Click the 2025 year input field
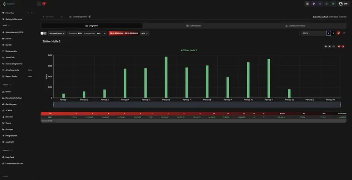 [314, 33]
